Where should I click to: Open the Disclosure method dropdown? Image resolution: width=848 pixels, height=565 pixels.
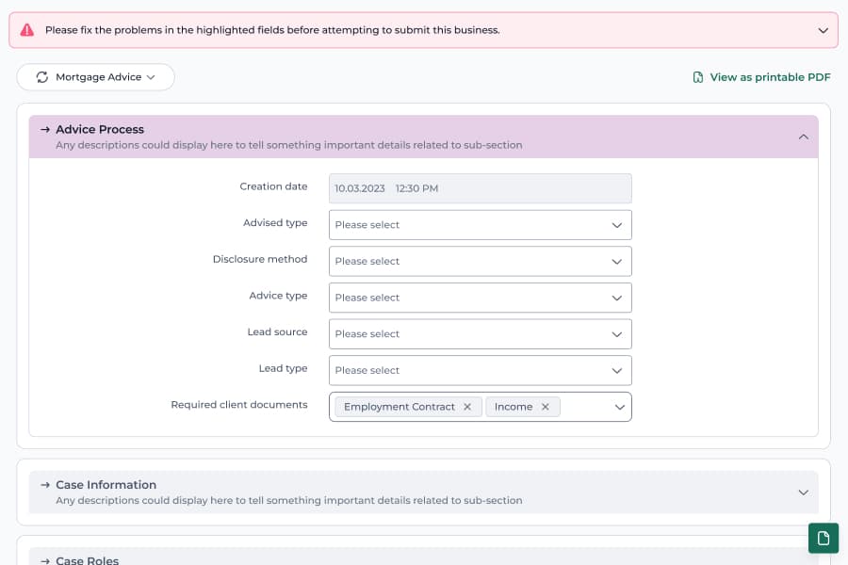pyautogui.click(x=481, y=261)
